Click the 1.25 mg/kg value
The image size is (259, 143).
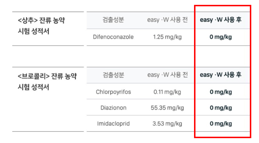167,37
